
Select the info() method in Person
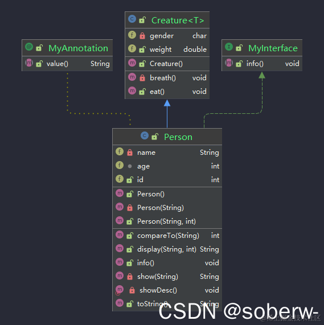[167, 263]
